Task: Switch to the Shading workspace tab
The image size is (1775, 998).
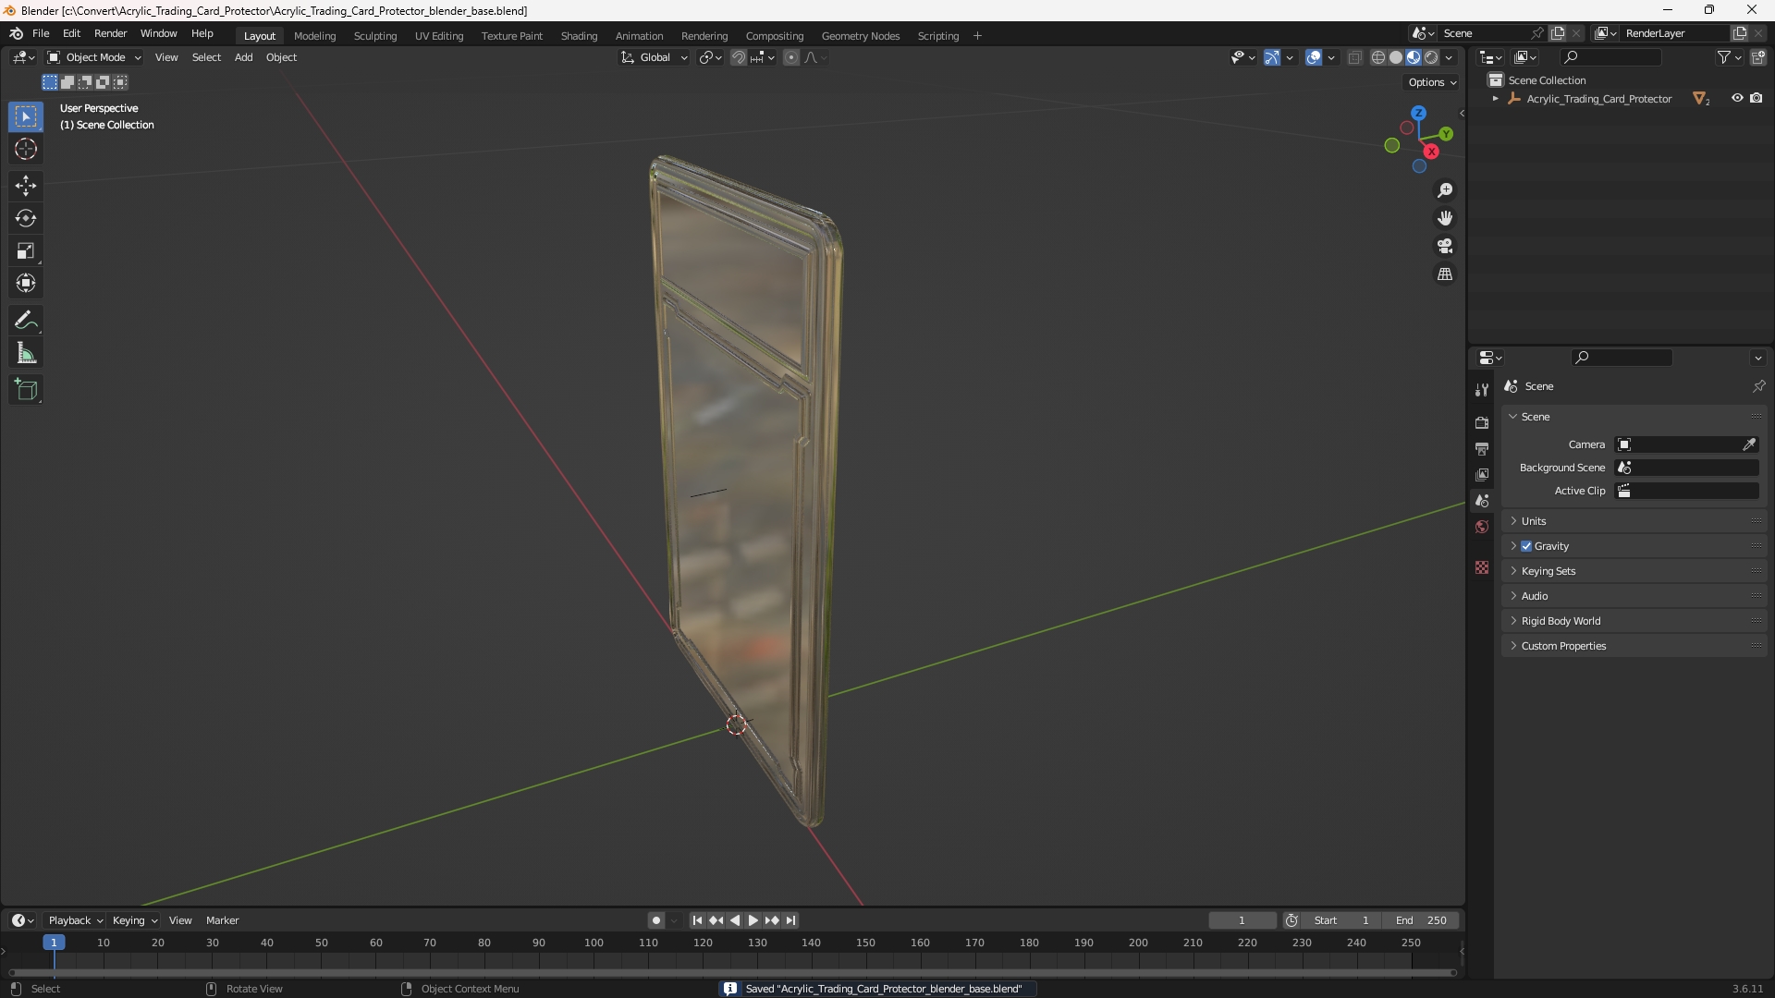Action: point(579,36)
